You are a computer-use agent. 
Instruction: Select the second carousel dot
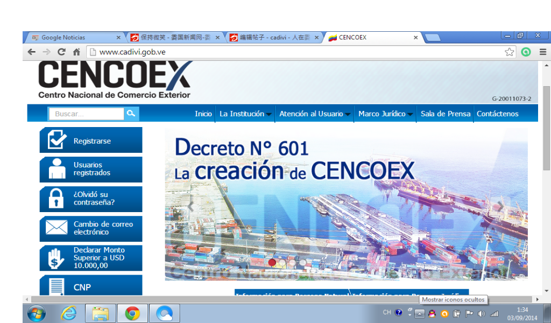282,262
